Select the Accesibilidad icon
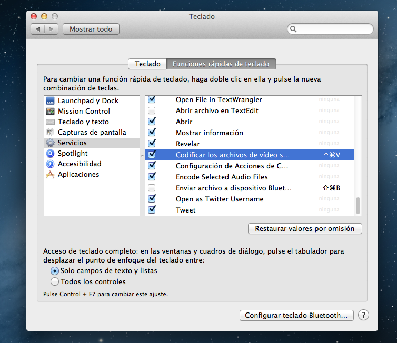The image size is (397, 343). [51, 164]
